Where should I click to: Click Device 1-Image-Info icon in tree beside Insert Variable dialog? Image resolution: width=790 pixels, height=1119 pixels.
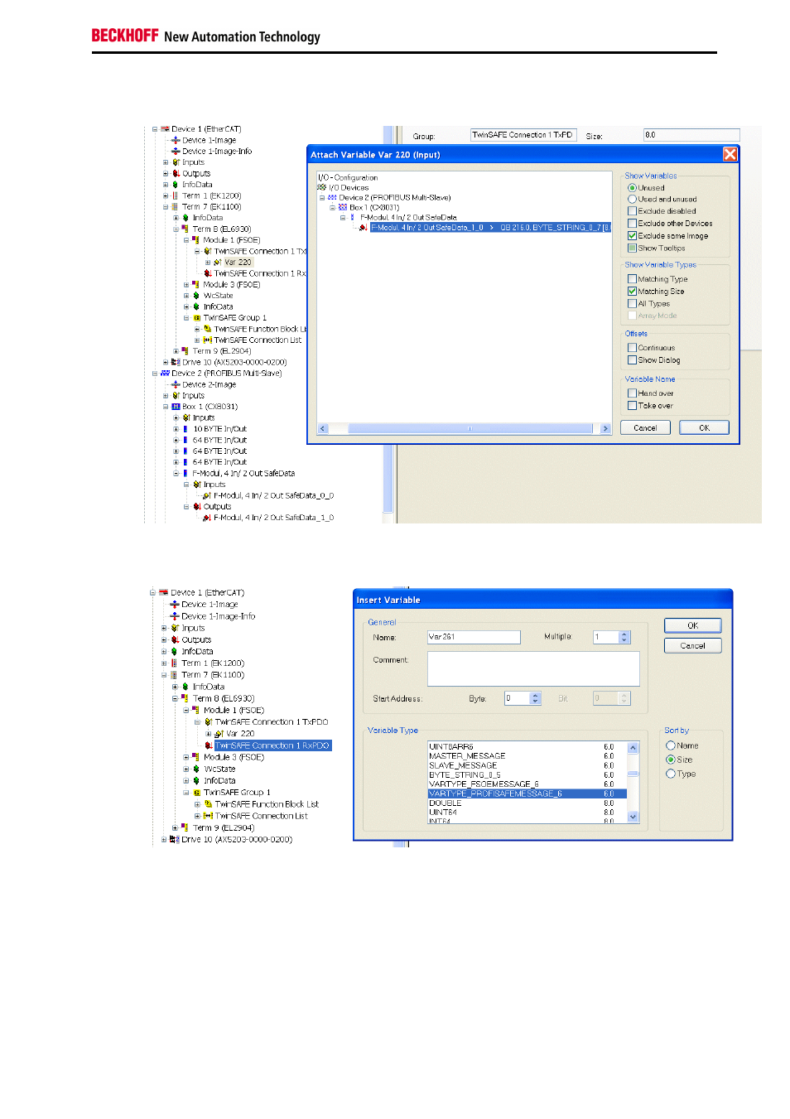[x=175, y=616]
